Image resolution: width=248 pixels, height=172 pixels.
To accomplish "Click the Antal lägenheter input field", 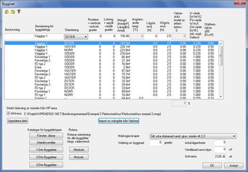I will pyautogui.click(x=220, y=143).
